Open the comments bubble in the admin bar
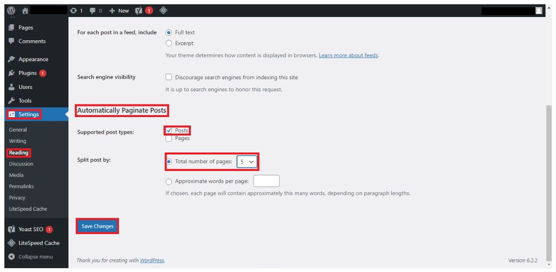556x272 pixels. [96, 11]
